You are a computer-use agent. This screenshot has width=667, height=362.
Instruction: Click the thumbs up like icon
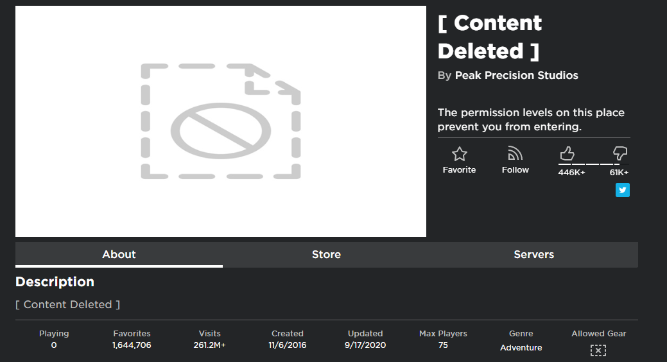coord(567,153)
